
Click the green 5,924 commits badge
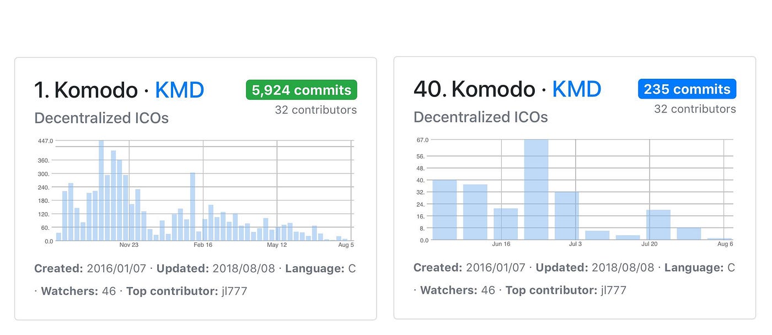[301, 90]
